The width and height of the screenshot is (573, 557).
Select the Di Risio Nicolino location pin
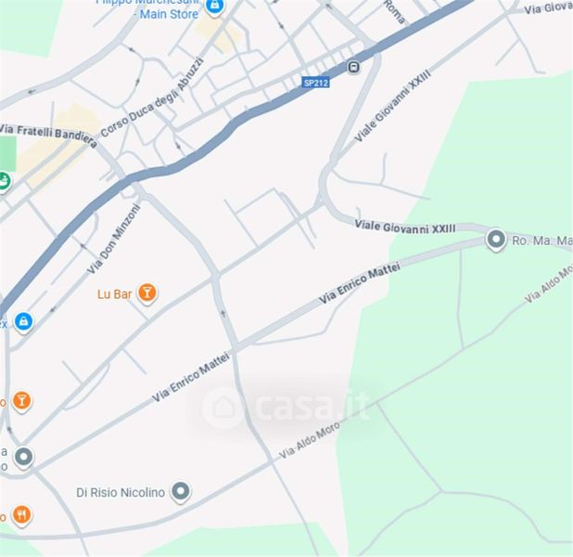pos(181,491)
